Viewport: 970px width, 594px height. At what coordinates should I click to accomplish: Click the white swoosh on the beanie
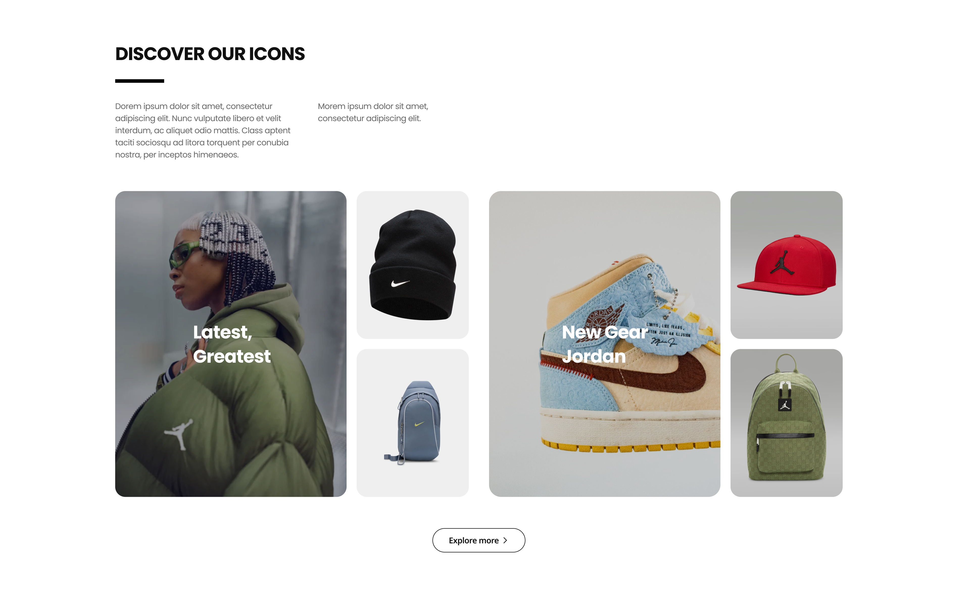pos(400,283)
